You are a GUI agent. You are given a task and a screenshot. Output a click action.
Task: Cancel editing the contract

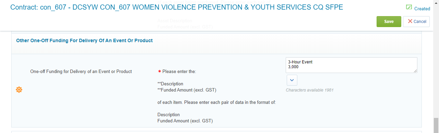click(x=416, y=21)
